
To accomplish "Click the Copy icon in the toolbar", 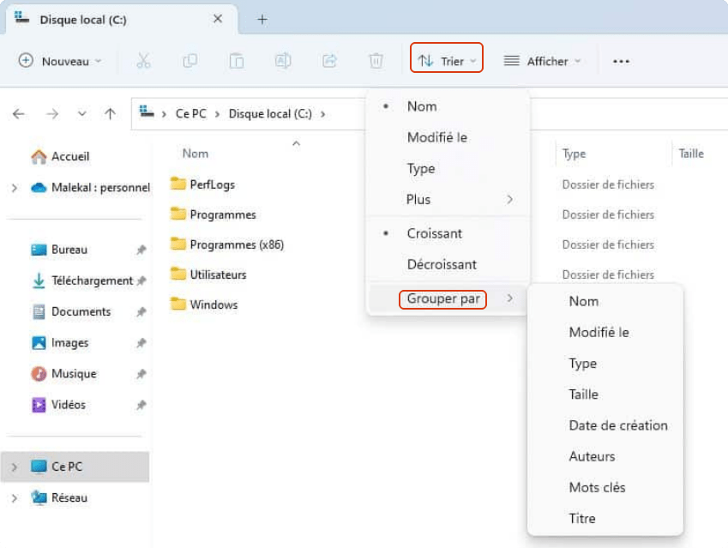I will point(190,61).
